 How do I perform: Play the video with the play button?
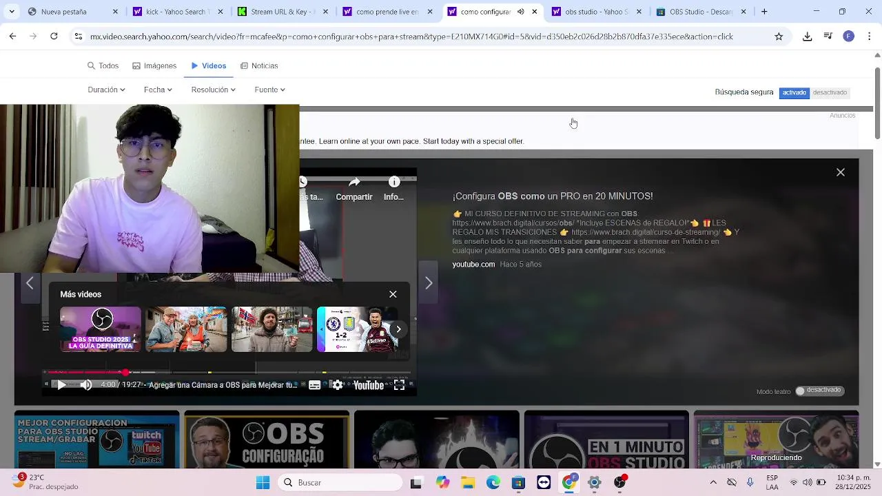click(x=61, y=385)
